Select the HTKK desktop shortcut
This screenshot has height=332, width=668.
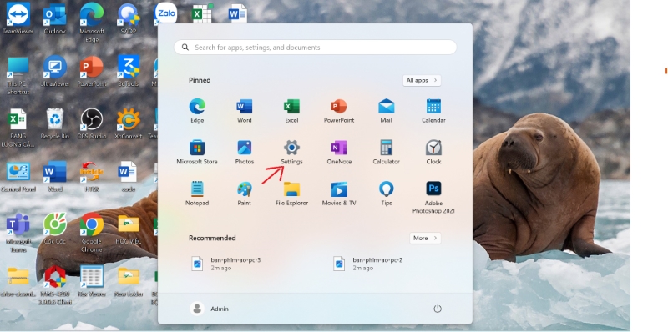click(x=92, y=177)
